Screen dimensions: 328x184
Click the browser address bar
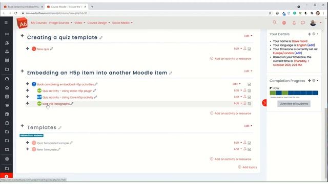[145, 13]
